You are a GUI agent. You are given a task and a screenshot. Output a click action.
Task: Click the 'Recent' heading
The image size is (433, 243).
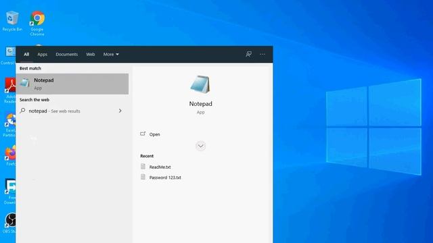(x=147, y=156)
